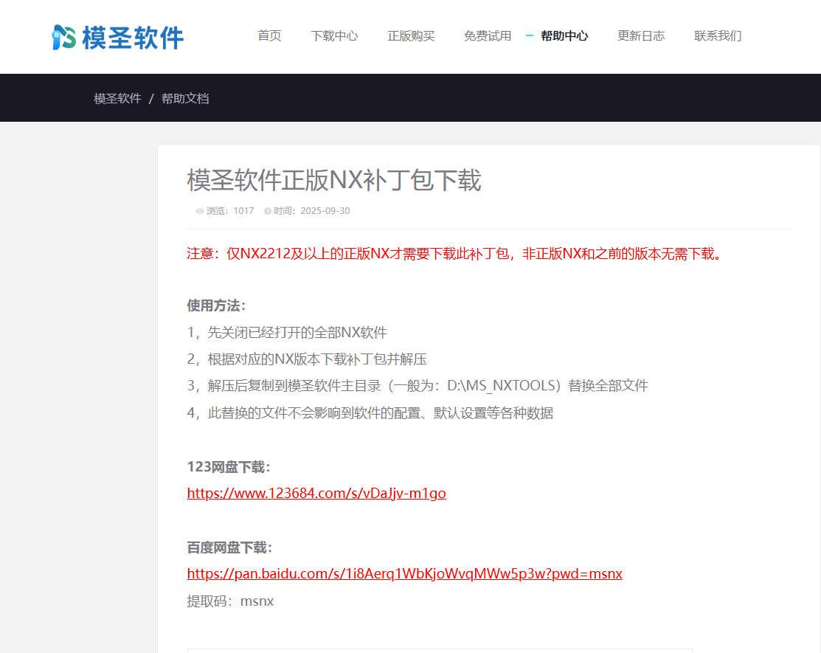The height and width of the screenshot is (653, 821).
Task: Open the 首页 menu item
Action: coord(269,36)
